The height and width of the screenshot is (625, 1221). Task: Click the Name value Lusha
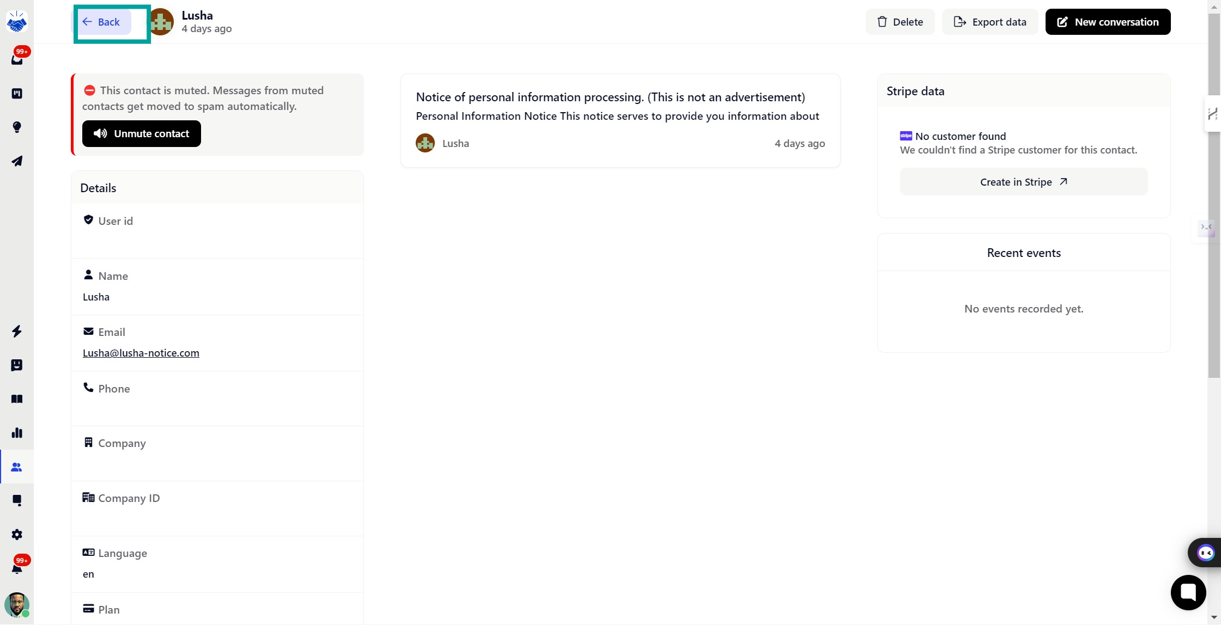[96, 297]
